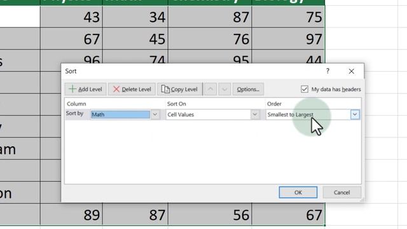The height and width of the screenshot is (229, 407).
Task: Select the cell containing 97
Action: [288, 38]
